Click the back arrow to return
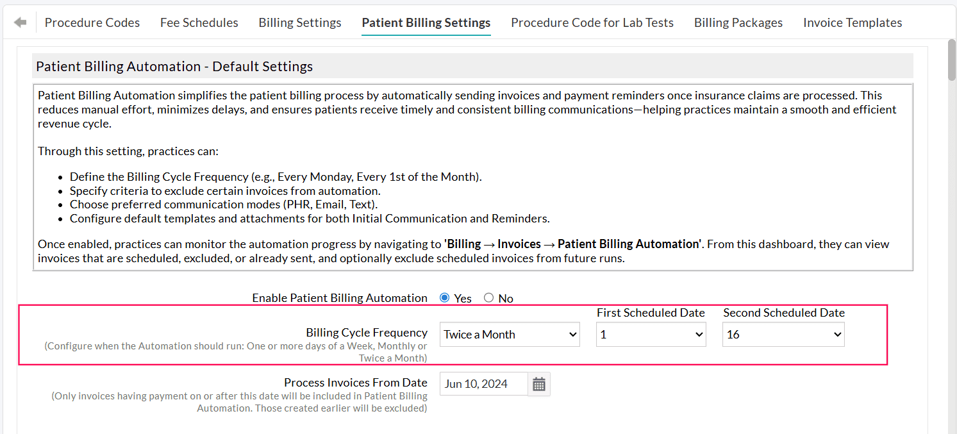 coord(20,21)
